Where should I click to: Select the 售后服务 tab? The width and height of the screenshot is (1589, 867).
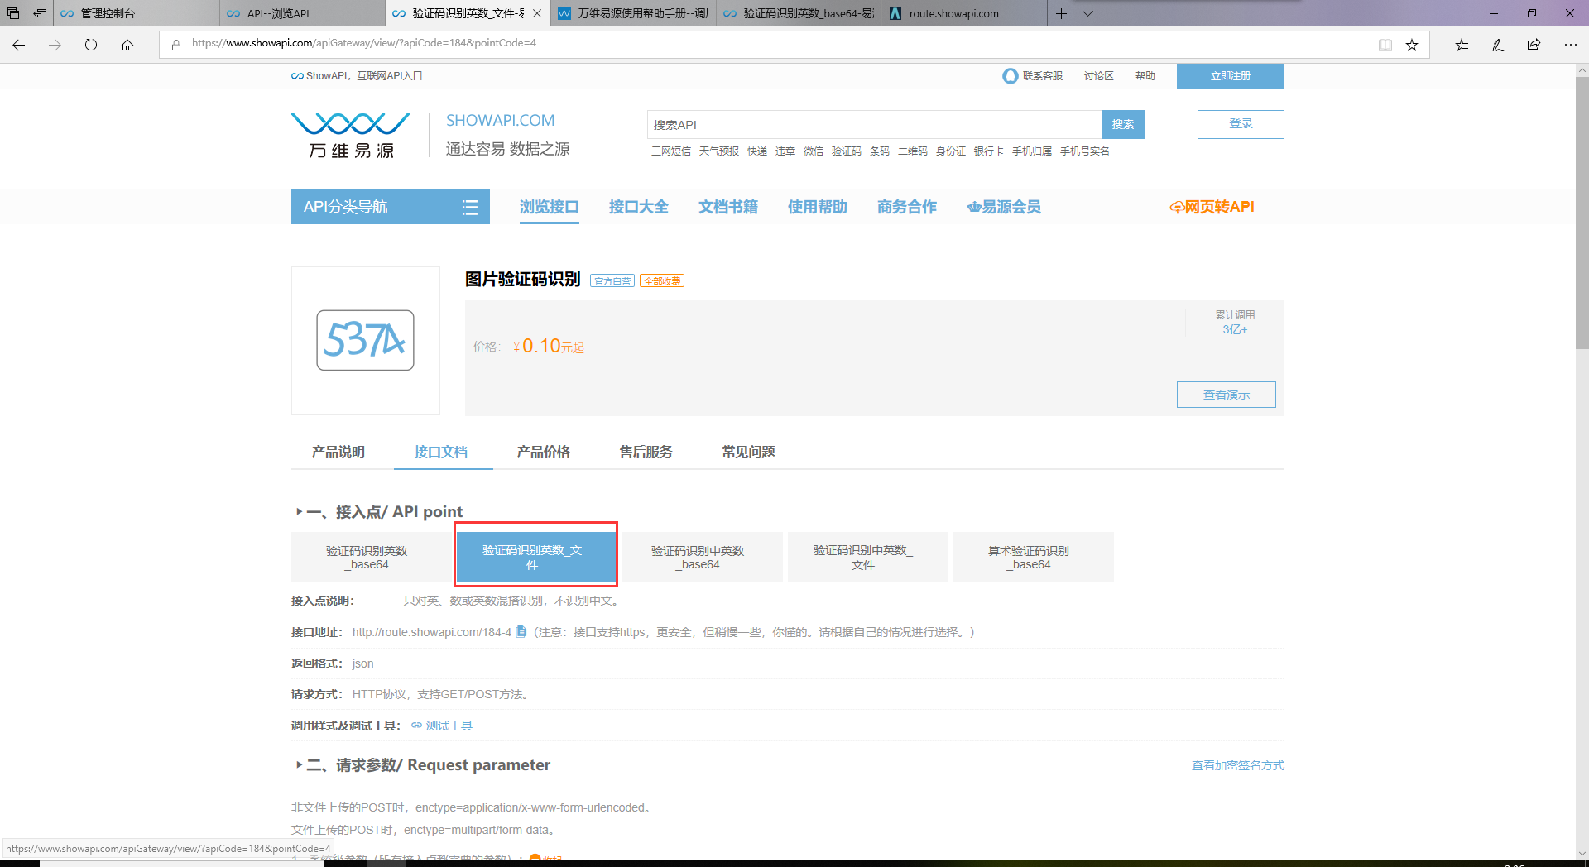[646, 452]
